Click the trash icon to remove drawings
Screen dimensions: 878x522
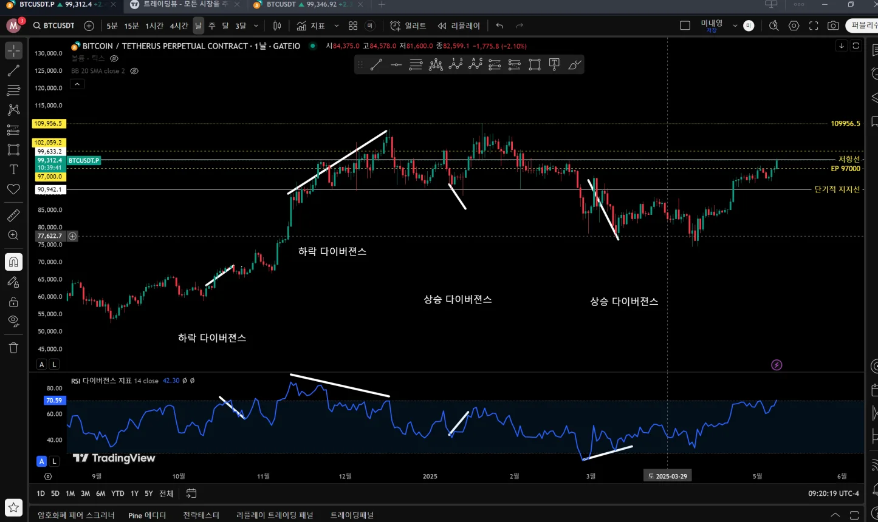point(13,348)
